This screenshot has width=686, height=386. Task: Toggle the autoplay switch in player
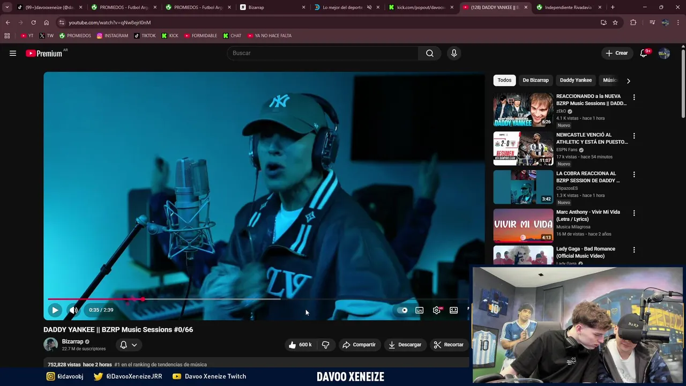(403, 310)
